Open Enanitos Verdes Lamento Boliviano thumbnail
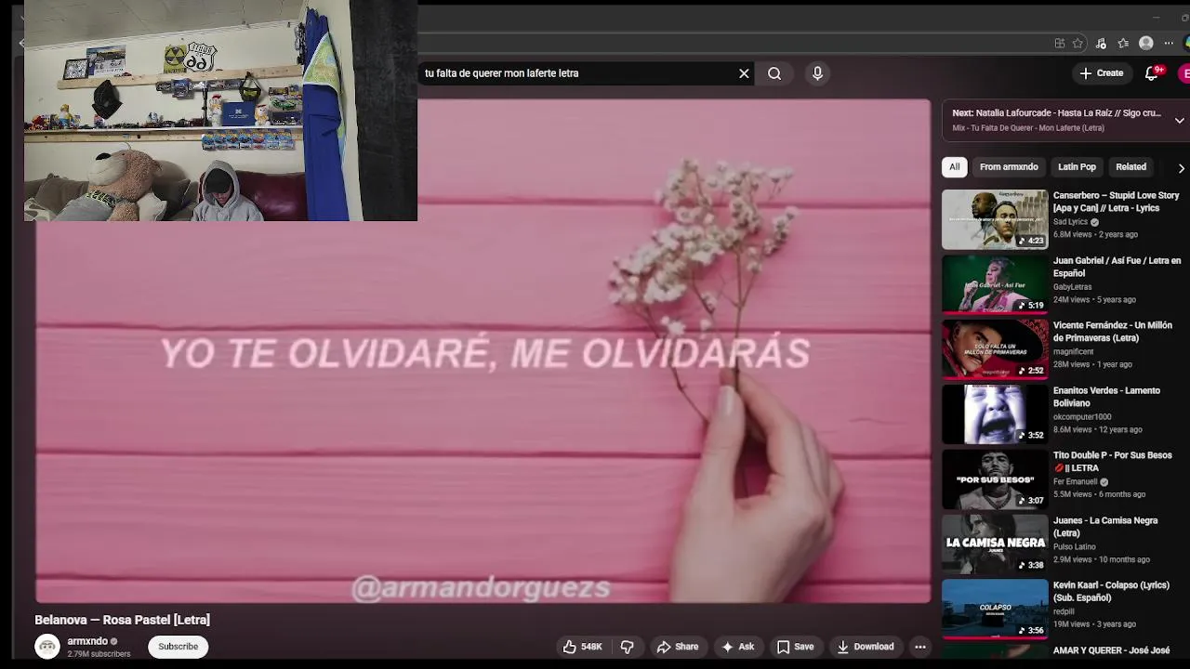 995,415
